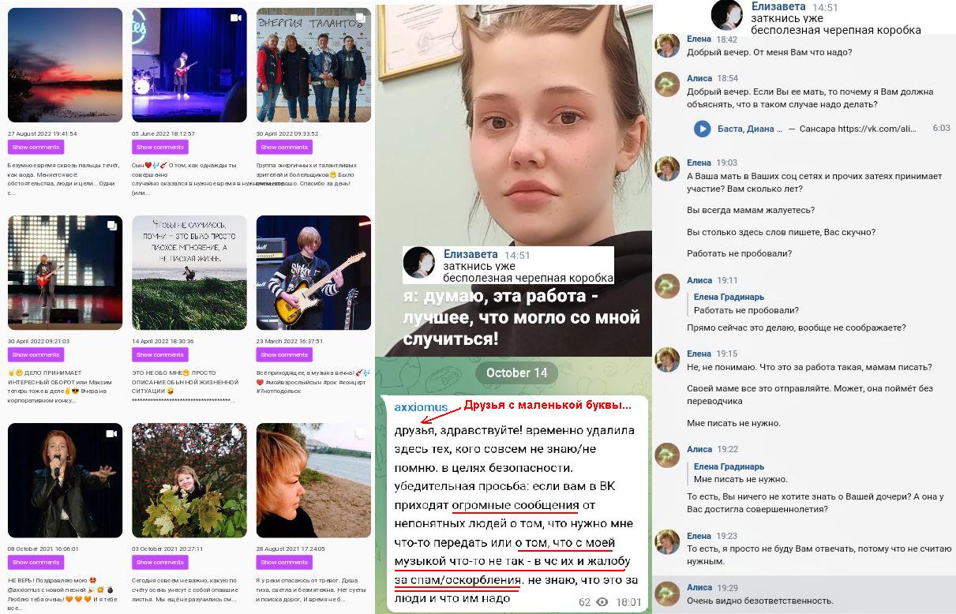Show comments for the 08 October 2021 post
This screenshot has height=614, width=956.
click(x=36, y=563)
